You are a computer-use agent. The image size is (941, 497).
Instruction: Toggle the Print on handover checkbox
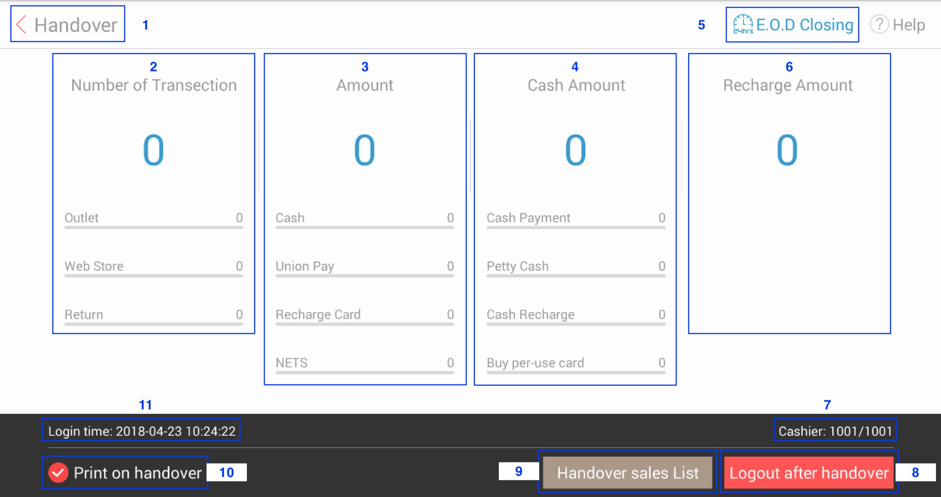58,473
